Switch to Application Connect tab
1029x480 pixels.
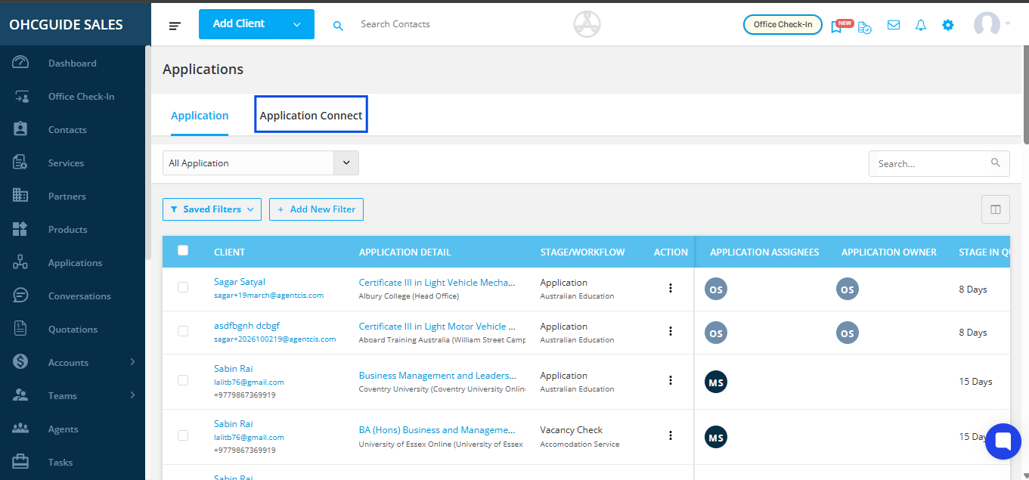click(x=311, y=116)
